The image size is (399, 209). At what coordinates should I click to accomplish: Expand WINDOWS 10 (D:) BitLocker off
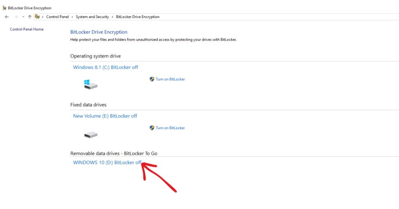tap(107, 163)
